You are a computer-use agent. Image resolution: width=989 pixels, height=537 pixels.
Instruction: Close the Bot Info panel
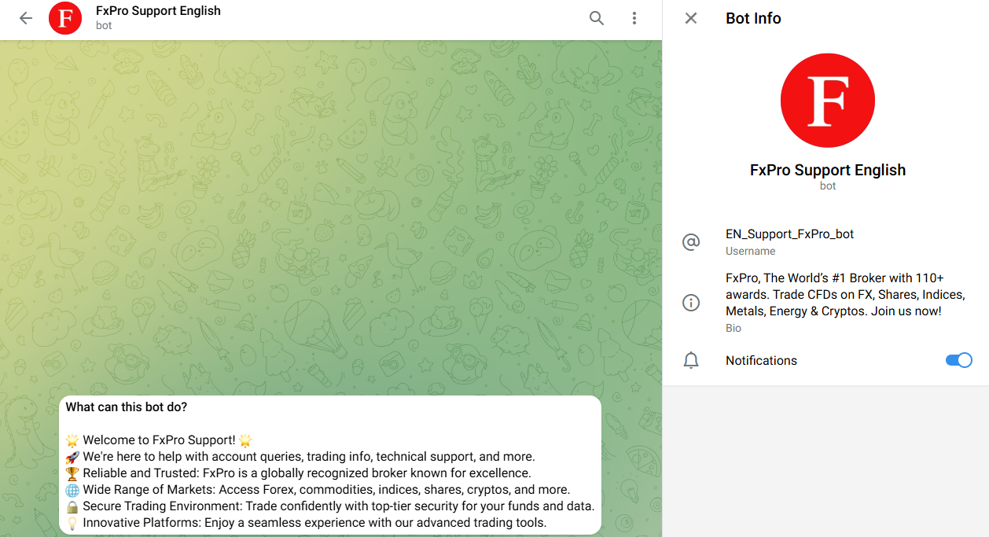[691, 18]
